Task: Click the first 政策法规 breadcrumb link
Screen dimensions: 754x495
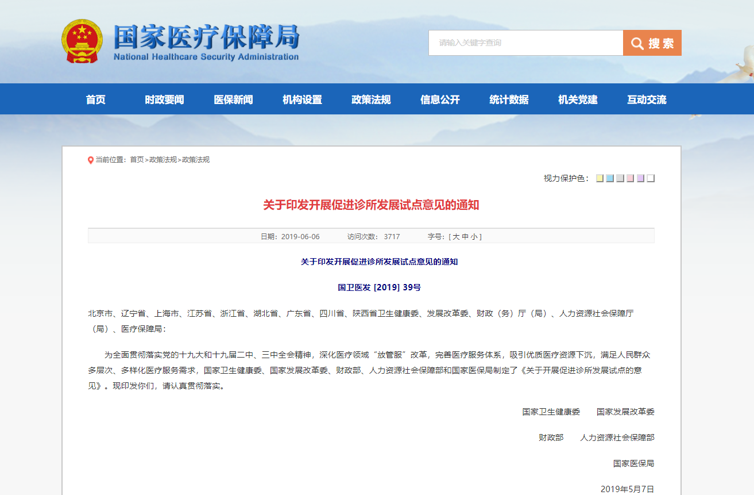Action: (x=163, y=160)
